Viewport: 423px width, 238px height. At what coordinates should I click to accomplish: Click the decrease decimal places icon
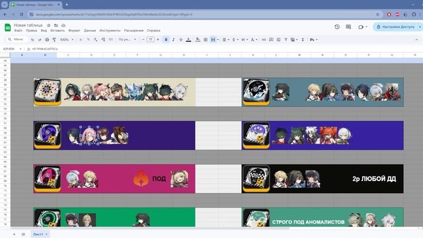coord(95,40)
